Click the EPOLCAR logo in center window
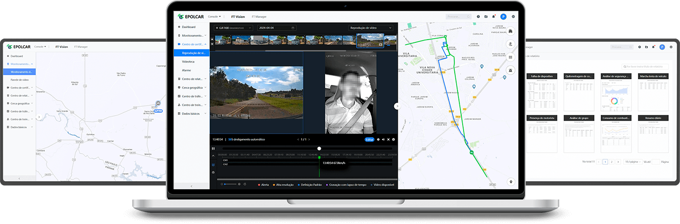The image size is (680, 224). tap(190, 17)
